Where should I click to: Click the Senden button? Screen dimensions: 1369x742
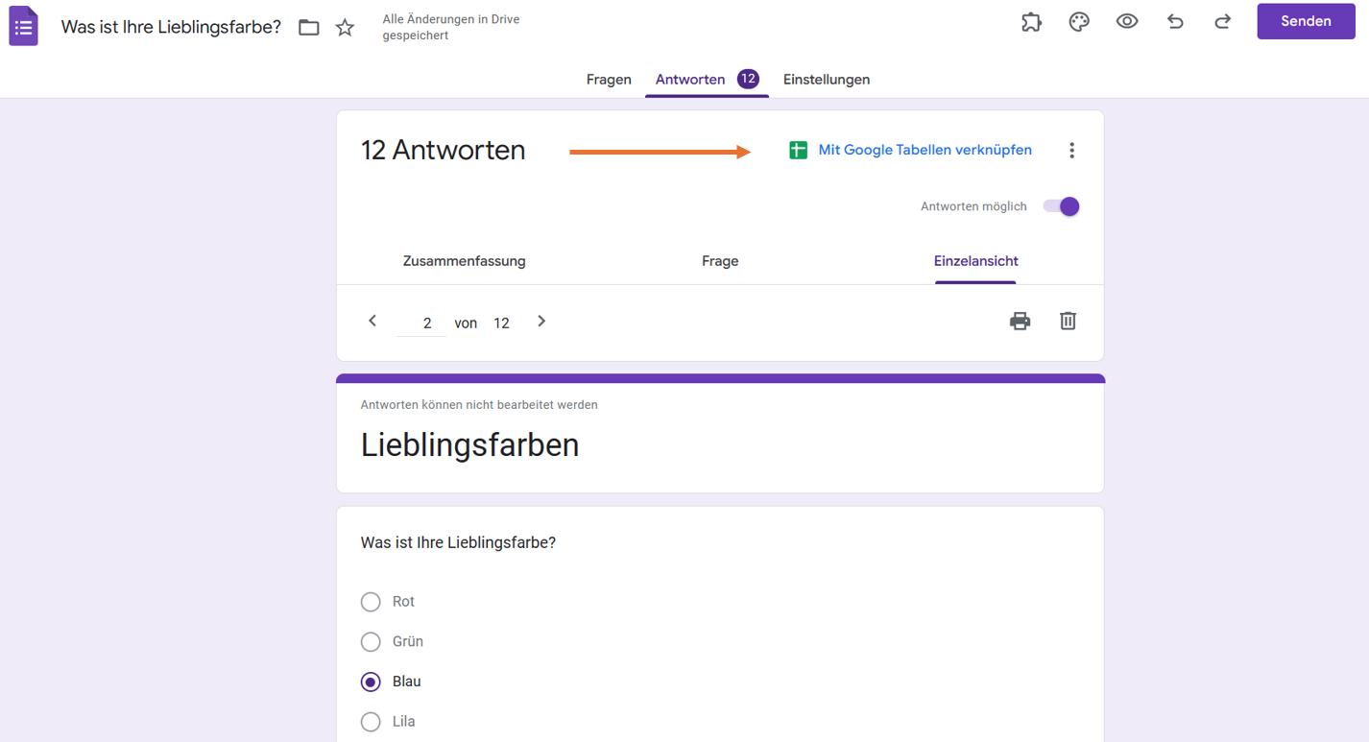coord(1306,21)
